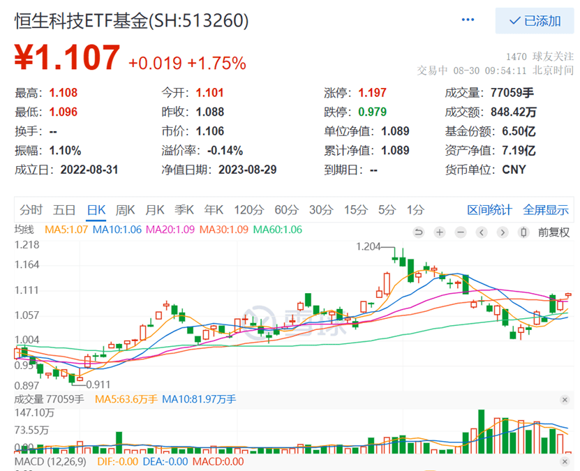Zoom in the chart with plus icon
Viewport: 580px width, 471px height.
click(x=440, y=232)
